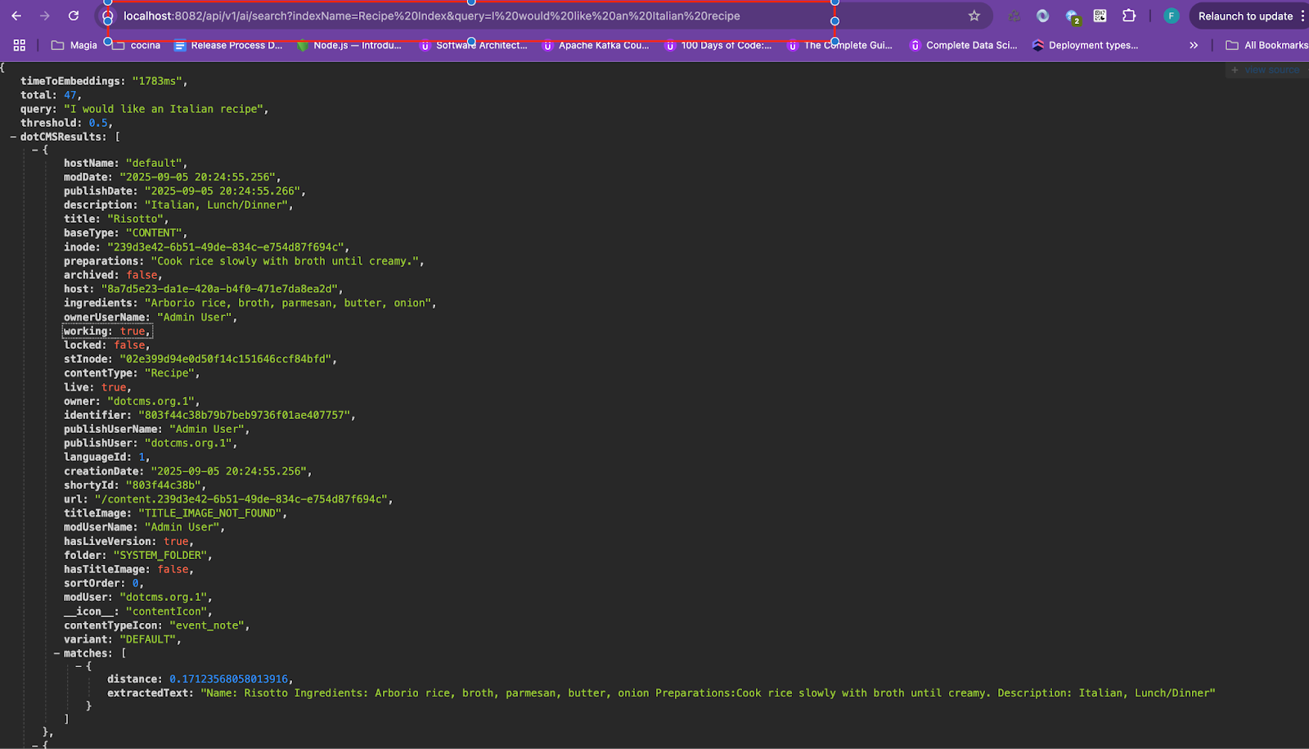Open the Magia bookmarks folder
Viewport: 1309px width, 749px height.
pos(74,45)
